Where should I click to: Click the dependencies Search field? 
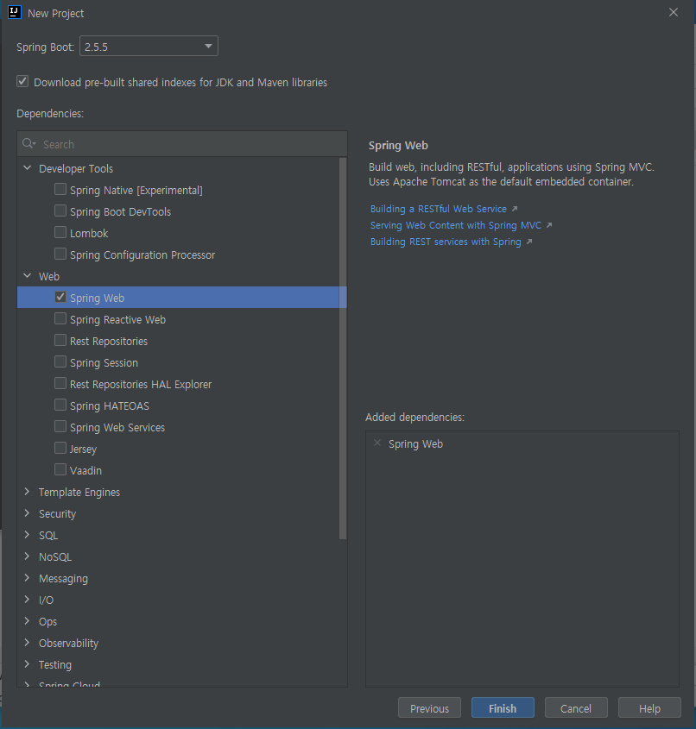(182, 144)
